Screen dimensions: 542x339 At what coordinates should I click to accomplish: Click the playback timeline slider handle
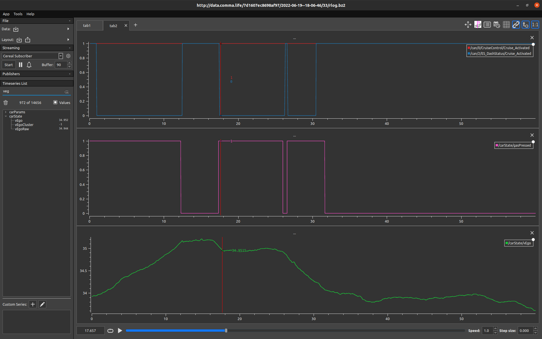tap(226, 331)
